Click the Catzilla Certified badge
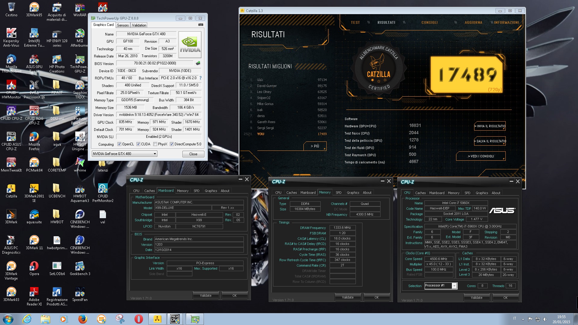Screen dimensions: 578x325 379,68
